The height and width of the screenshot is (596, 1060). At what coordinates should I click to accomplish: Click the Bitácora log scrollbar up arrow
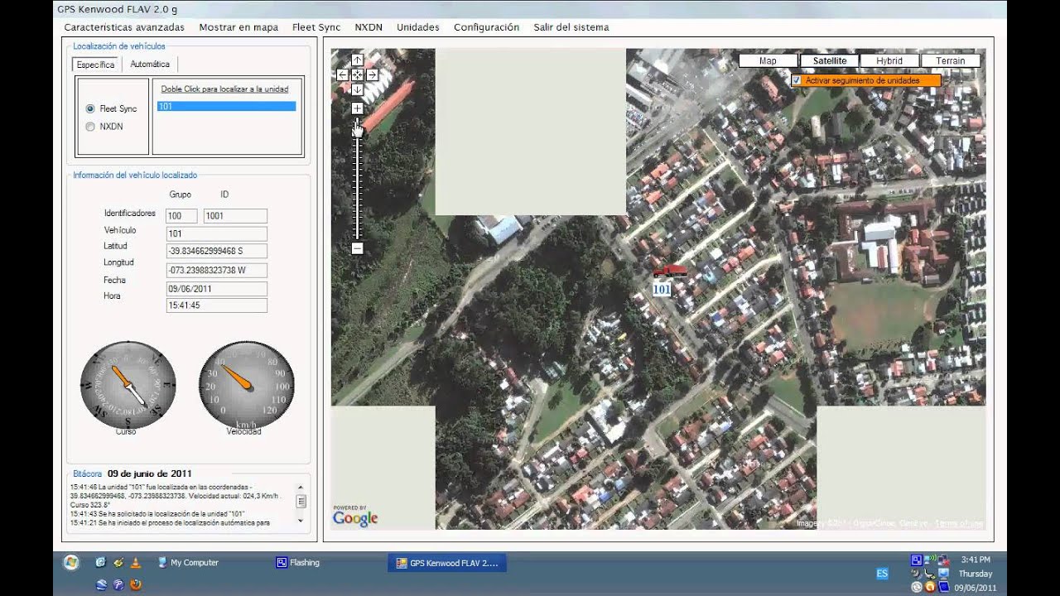(x=301, y=487)
